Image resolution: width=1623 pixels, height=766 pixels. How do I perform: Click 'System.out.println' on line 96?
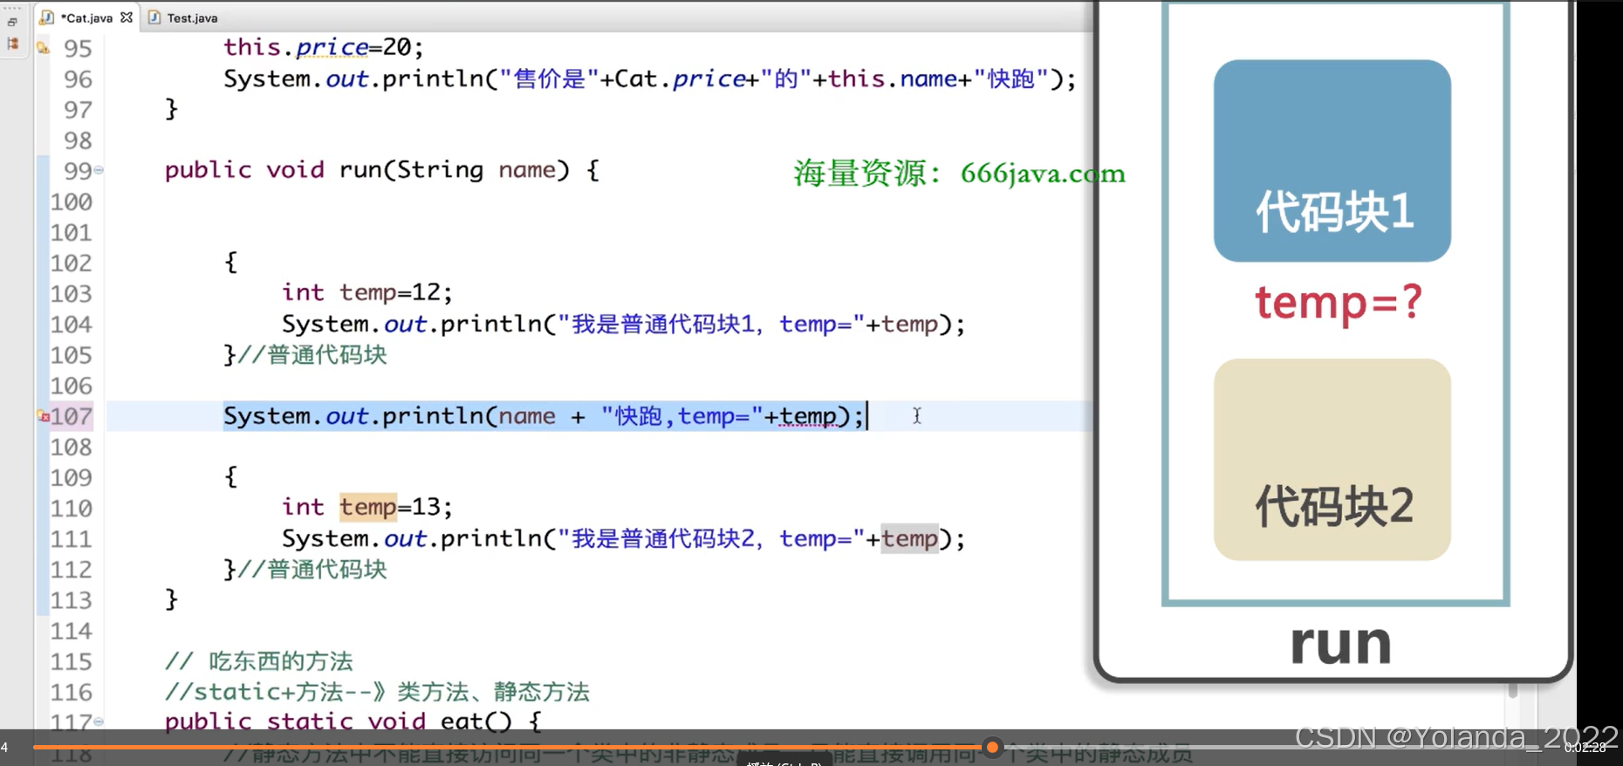click(x=353, y=79)
